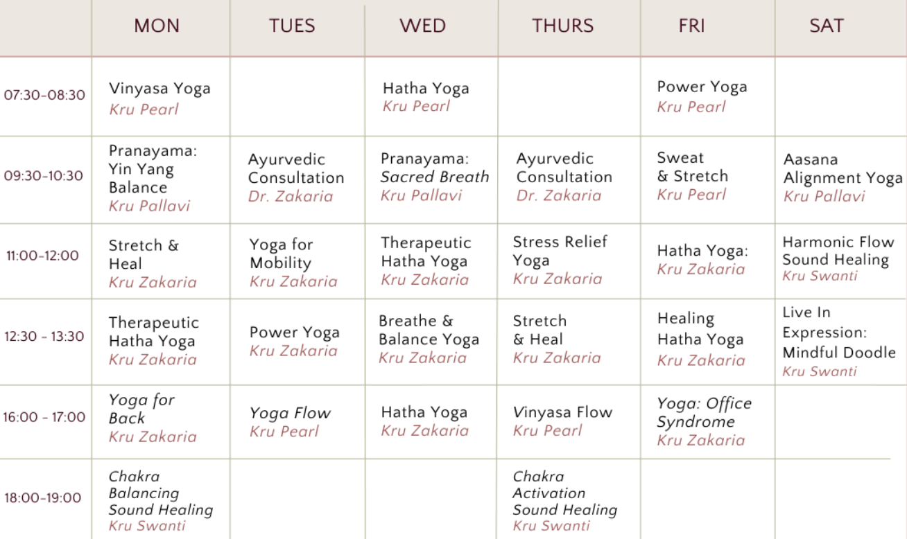Open Harmonic Flow Sound Healing session
907x539 pixels.
[838, 251]
